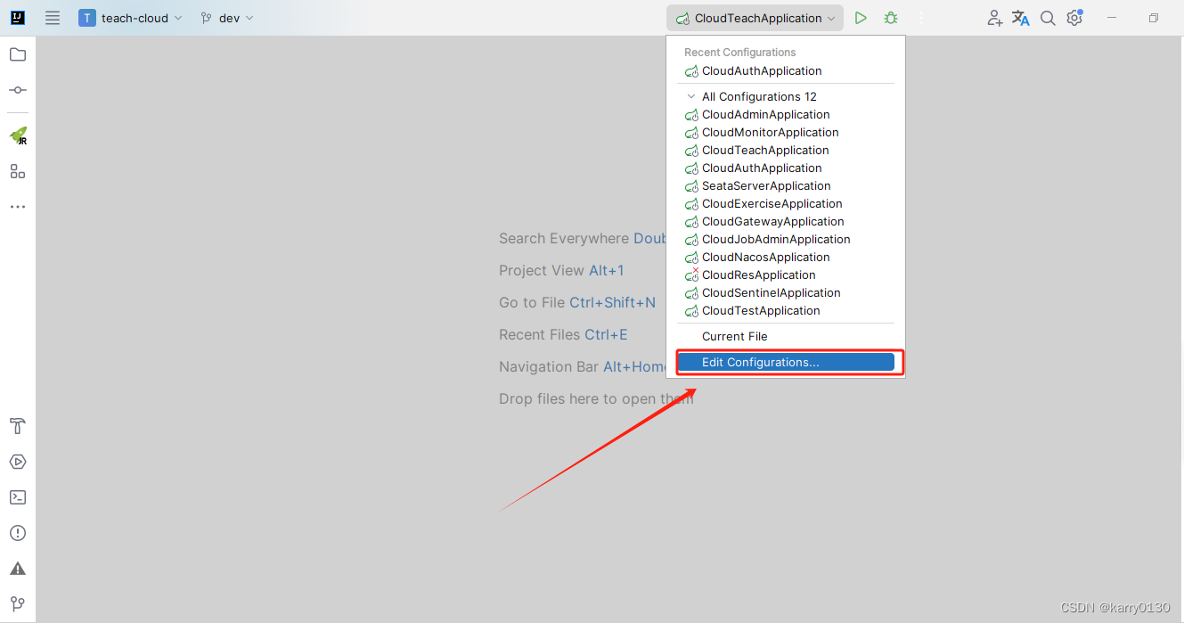
Task: Open the IDE Settings gear
Action: pos(1074,17)
